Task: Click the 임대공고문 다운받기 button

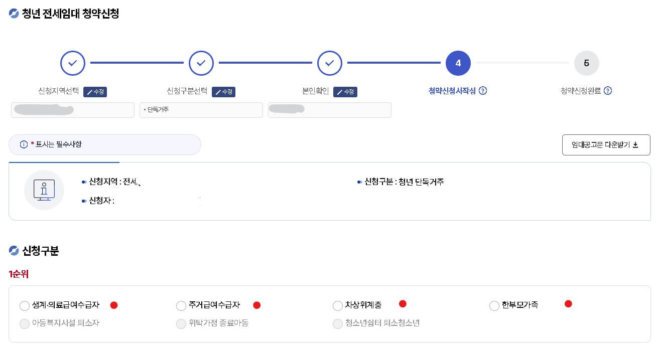Action: [x=606, y=144]
